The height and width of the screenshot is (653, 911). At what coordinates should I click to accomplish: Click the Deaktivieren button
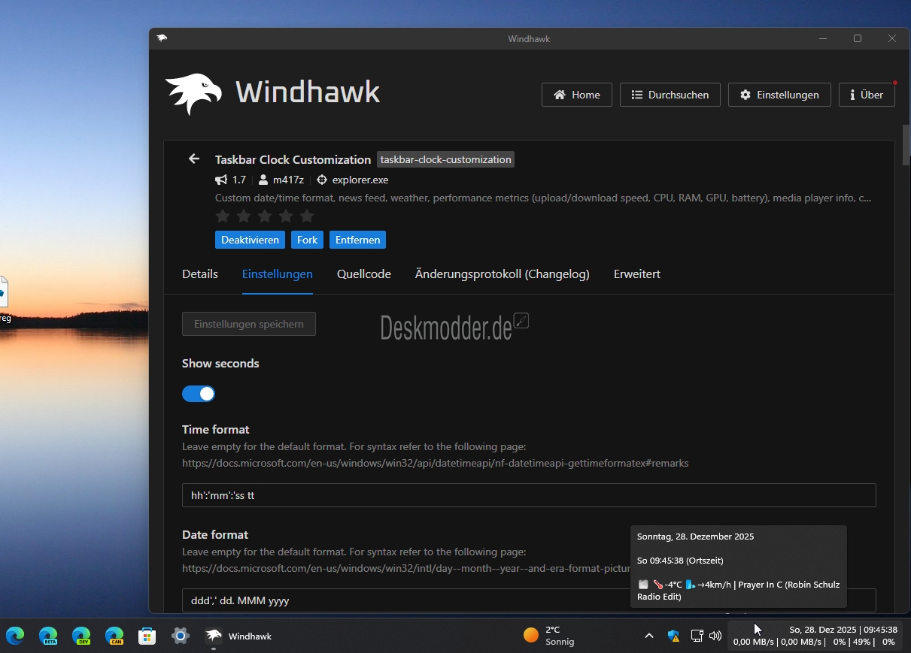[x=251, y=240]
